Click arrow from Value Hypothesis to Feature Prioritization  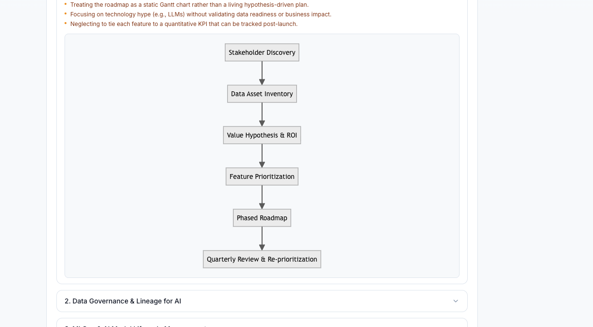pos(262,156)
